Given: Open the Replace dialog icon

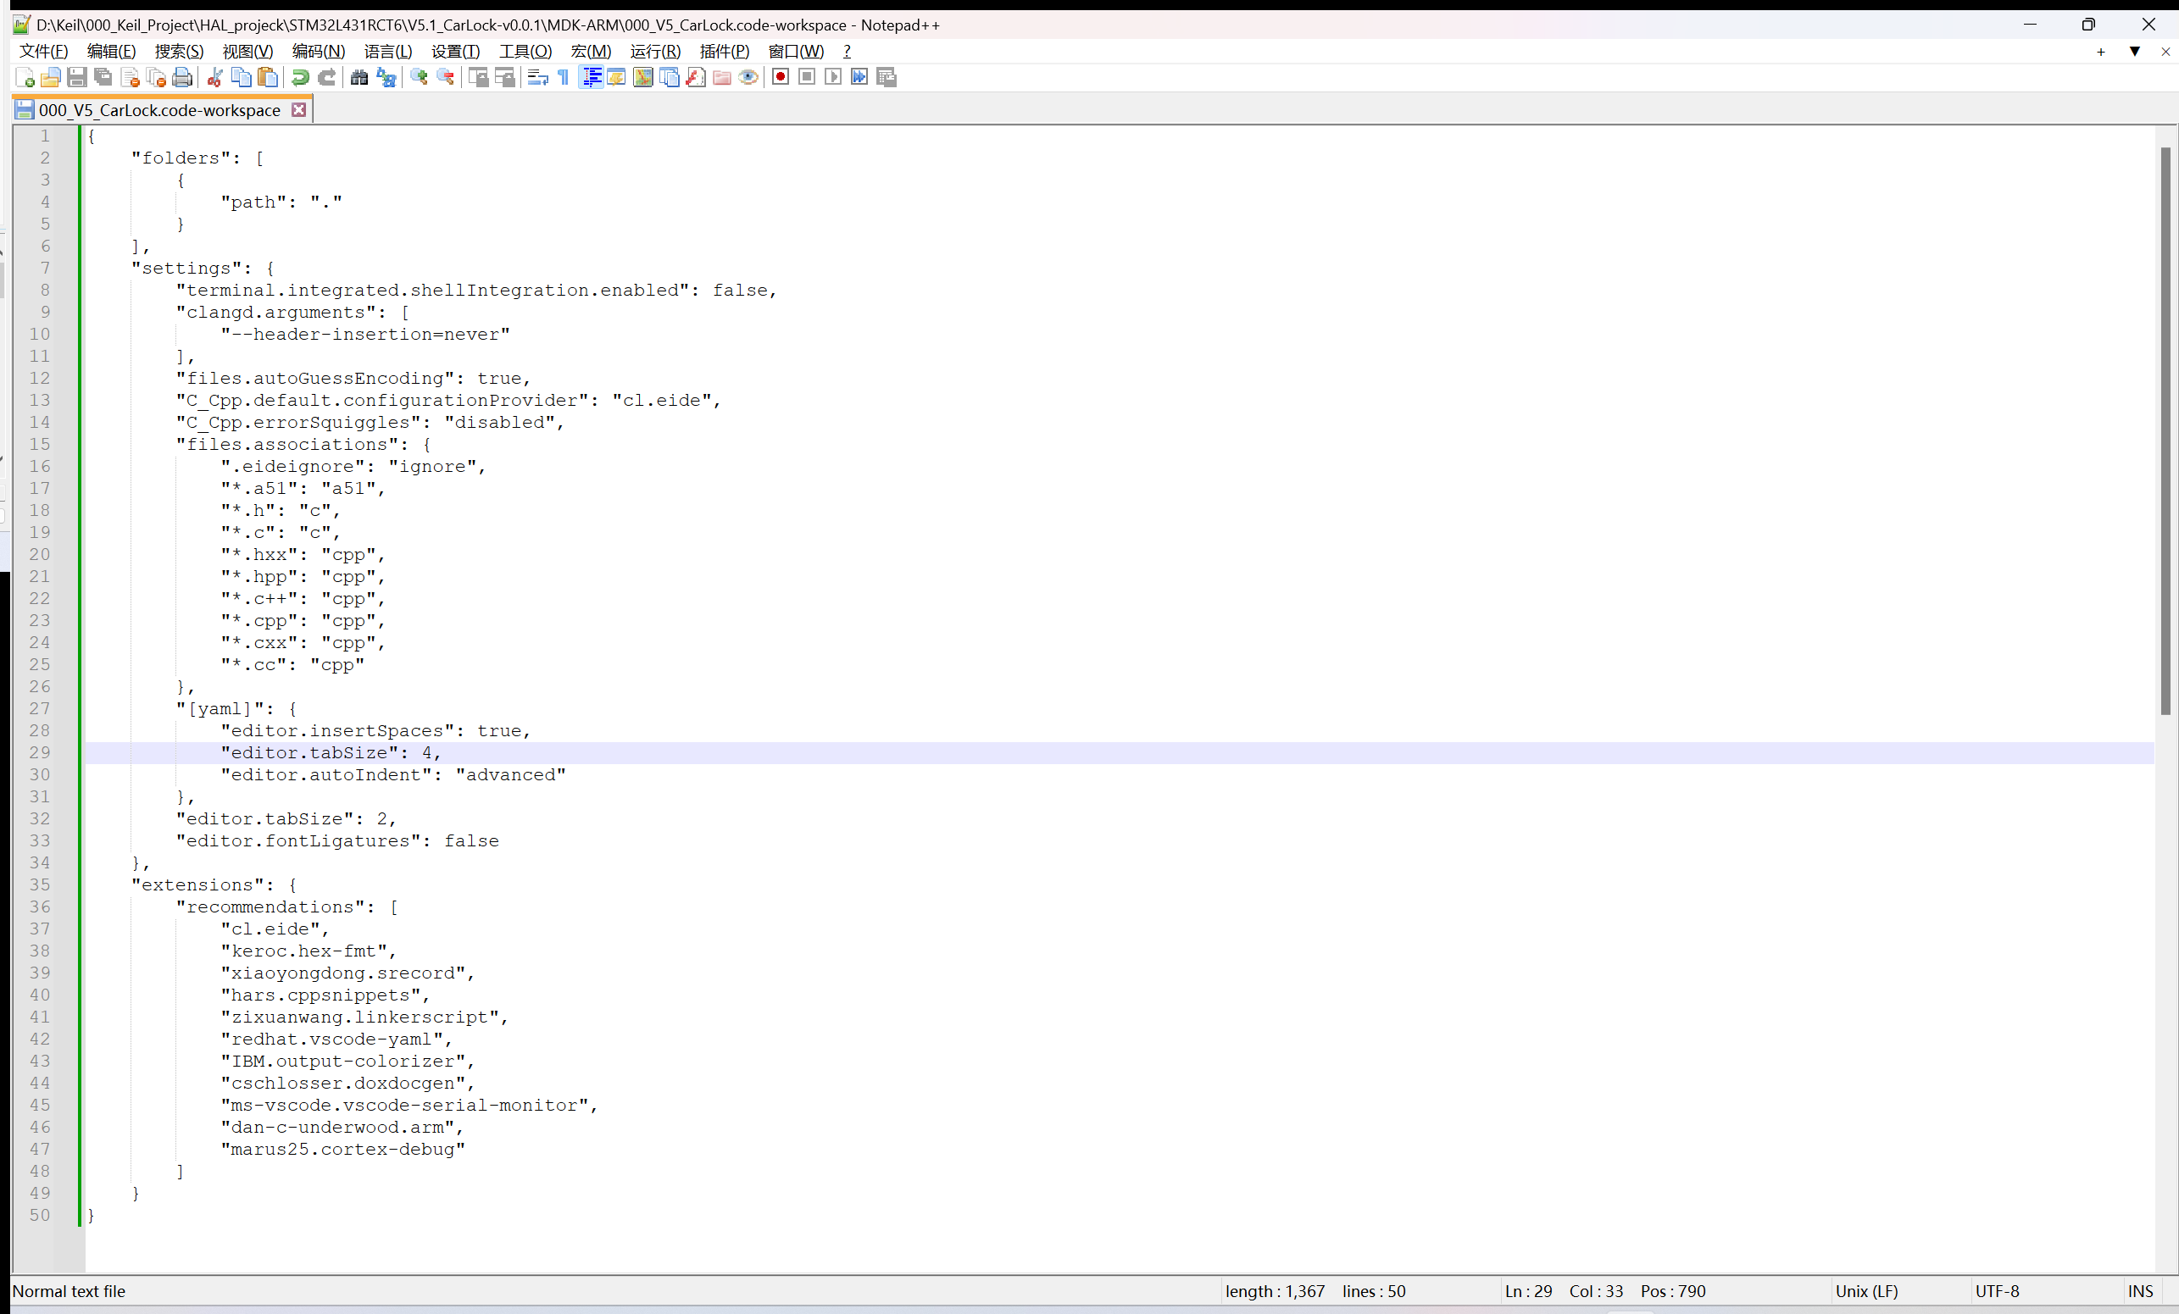Looking at the screenshot, I should click(x=386, y=78).
